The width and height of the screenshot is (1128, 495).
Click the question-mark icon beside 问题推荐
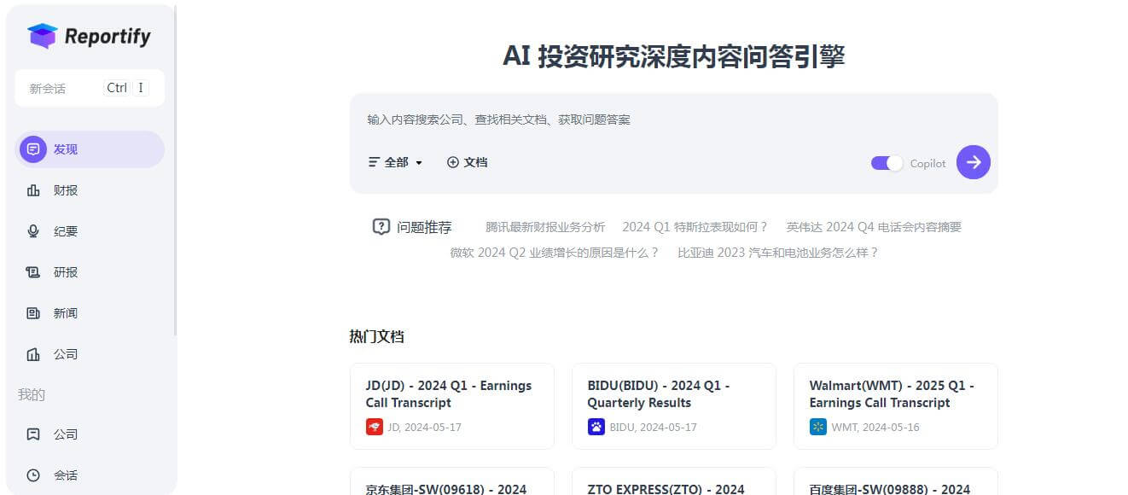381,226
